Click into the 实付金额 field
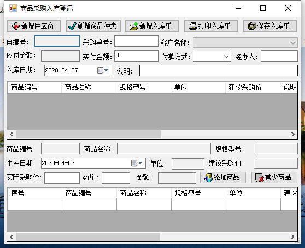This screenshot has width=305, height=248. coord(136,56)
